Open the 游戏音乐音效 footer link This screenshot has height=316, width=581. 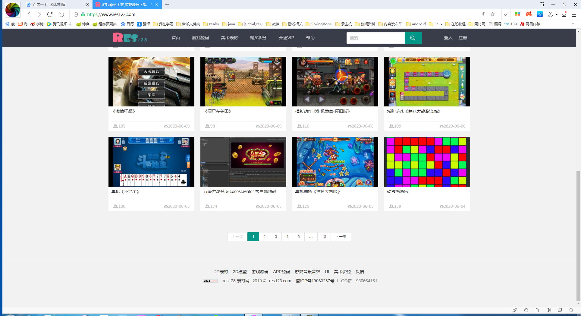pos(307,272)
